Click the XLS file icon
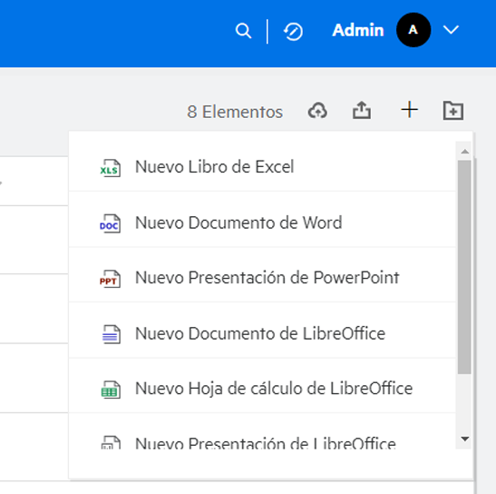This screenshot has height=494, width=496. (110, 168)
